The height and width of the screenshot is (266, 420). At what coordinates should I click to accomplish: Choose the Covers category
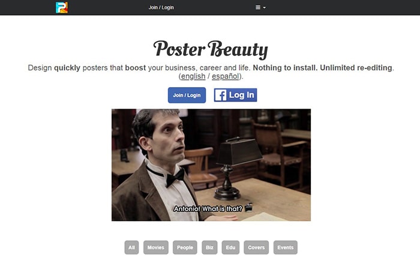(256, 247)
